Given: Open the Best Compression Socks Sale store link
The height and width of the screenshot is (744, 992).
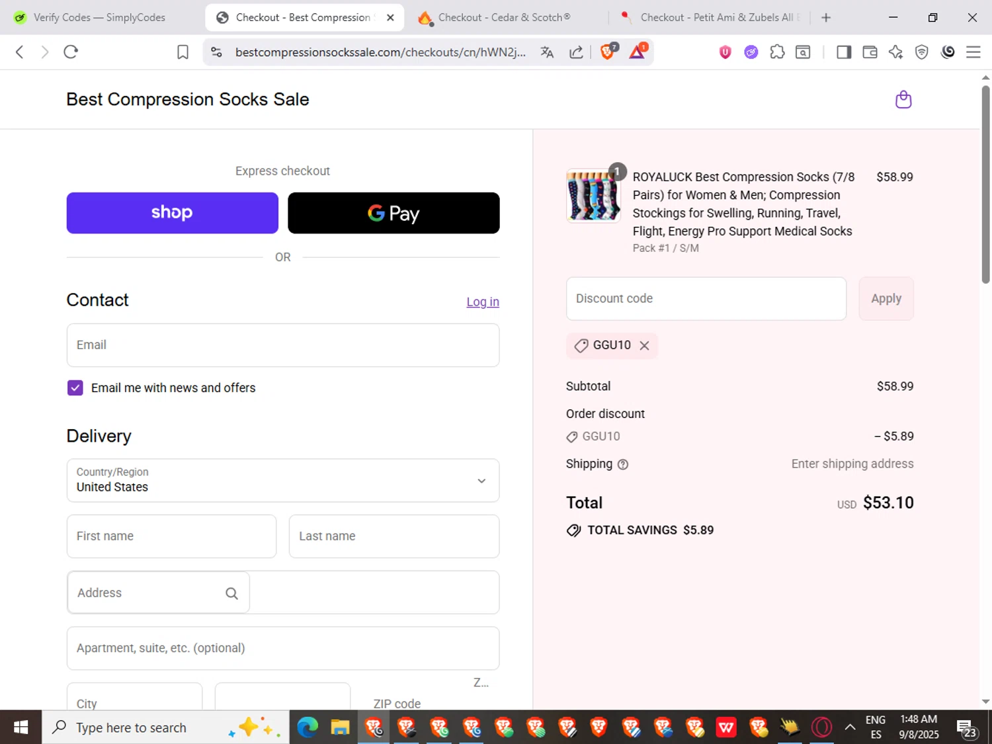Looking at the screenshot, I should (x=188, y=99).
